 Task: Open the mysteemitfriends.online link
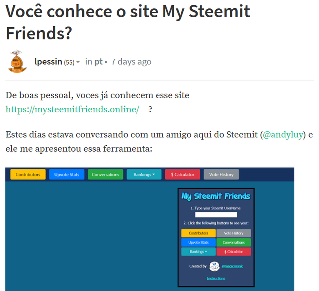[72, 109]
